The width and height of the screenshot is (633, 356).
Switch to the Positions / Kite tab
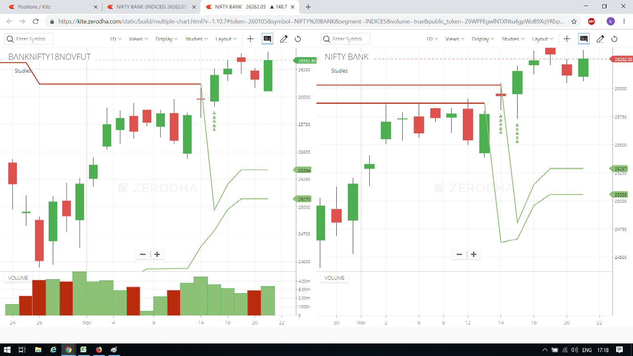(51, 7)
